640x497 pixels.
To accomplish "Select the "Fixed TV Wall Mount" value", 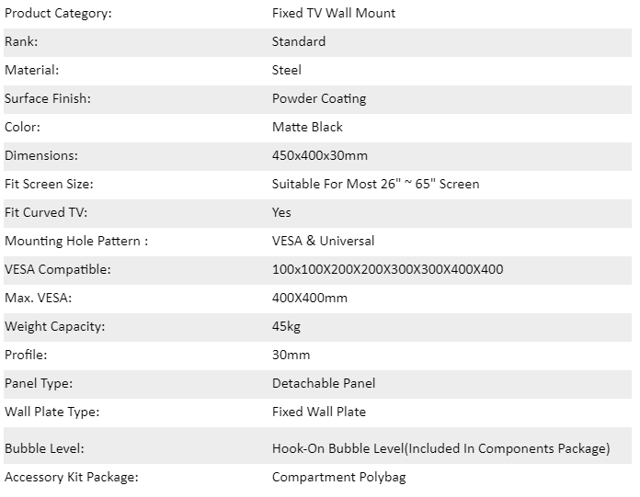I will click(x=334, y=14).
